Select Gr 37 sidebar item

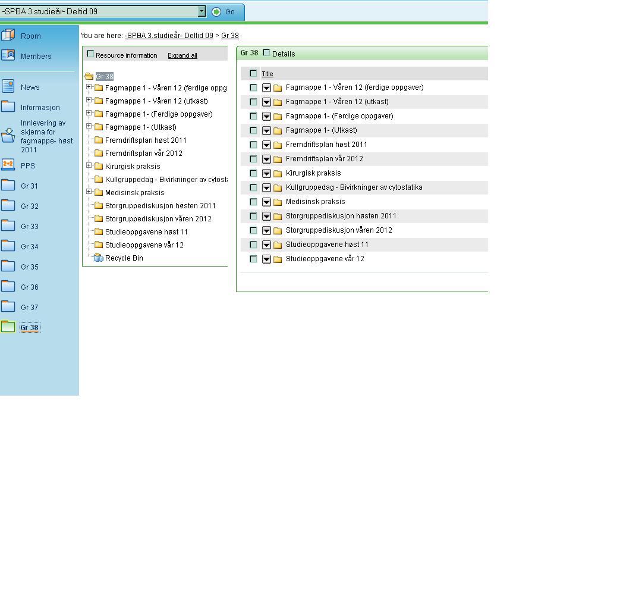pyautogui.click(x=29, y=308)
